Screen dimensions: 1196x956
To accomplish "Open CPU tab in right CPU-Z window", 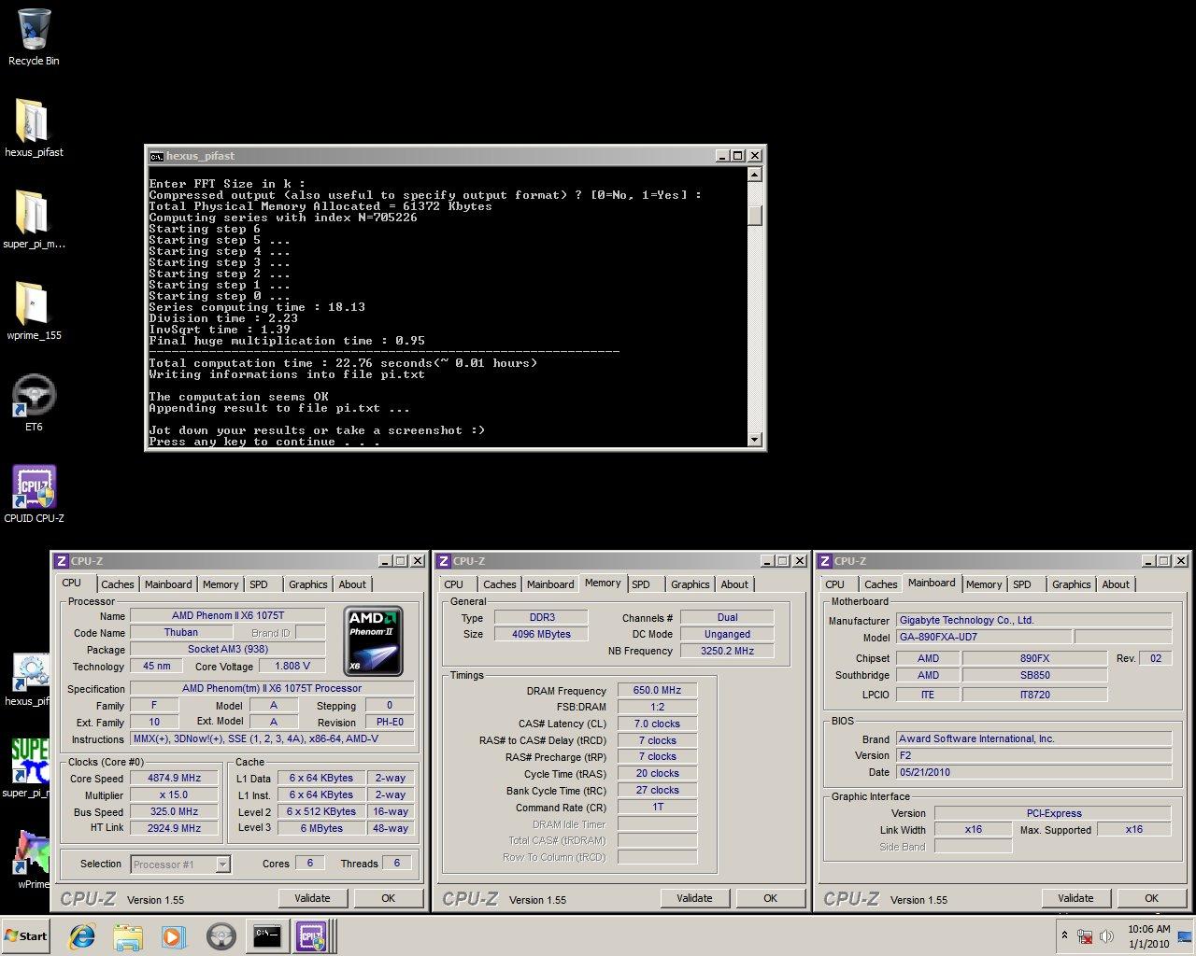I will [x=835, y=584].
